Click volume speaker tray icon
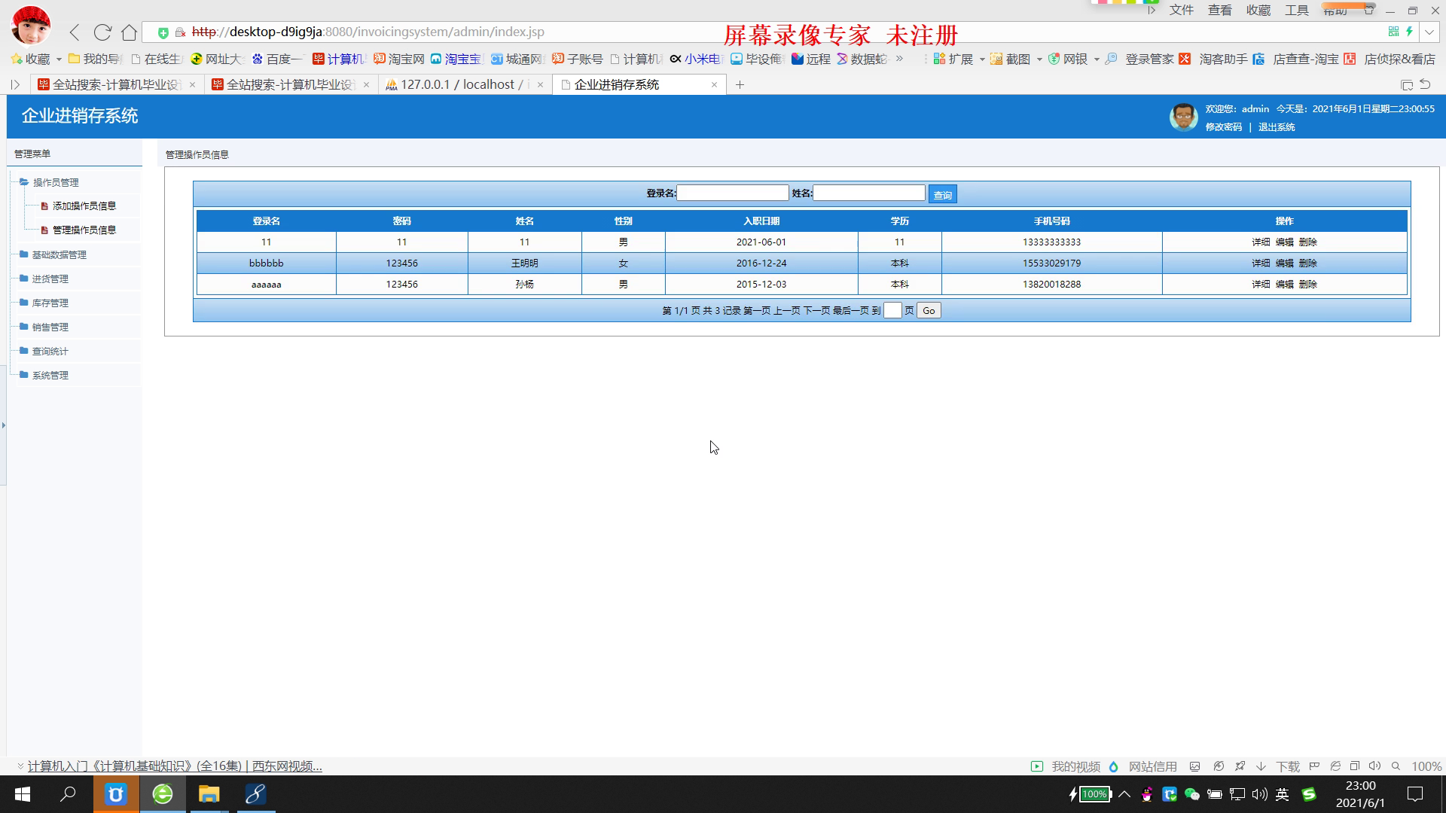This screenshot has height=813, width=1446. [1259, 794]
